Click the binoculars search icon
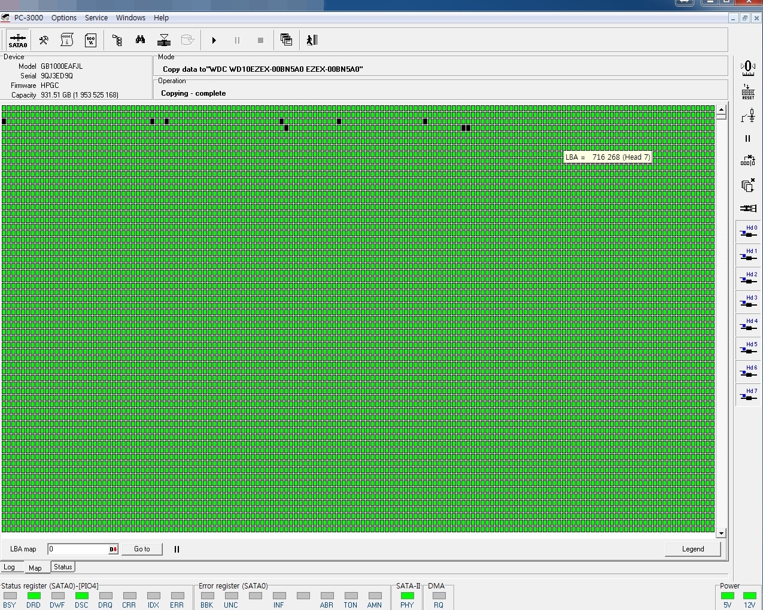Image resolution: width=763 pixels, height=610 pixels. coord(140,40)
